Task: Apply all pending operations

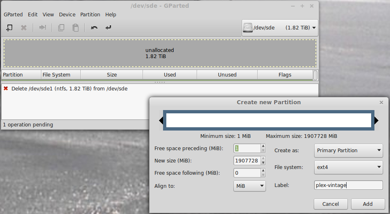Action: [108, 27]
